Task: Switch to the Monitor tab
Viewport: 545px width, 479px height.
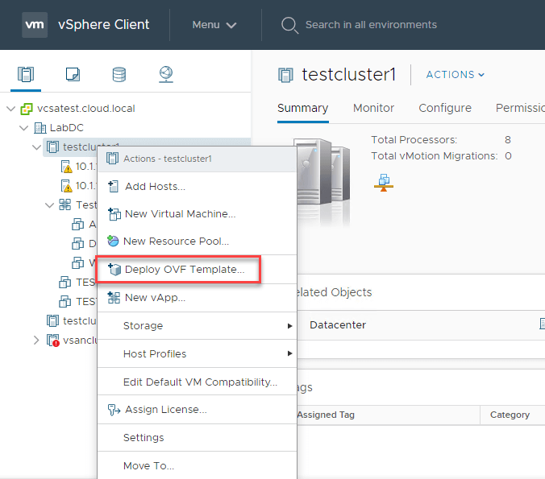Action: pyautogui.click(x=373, y=108)
